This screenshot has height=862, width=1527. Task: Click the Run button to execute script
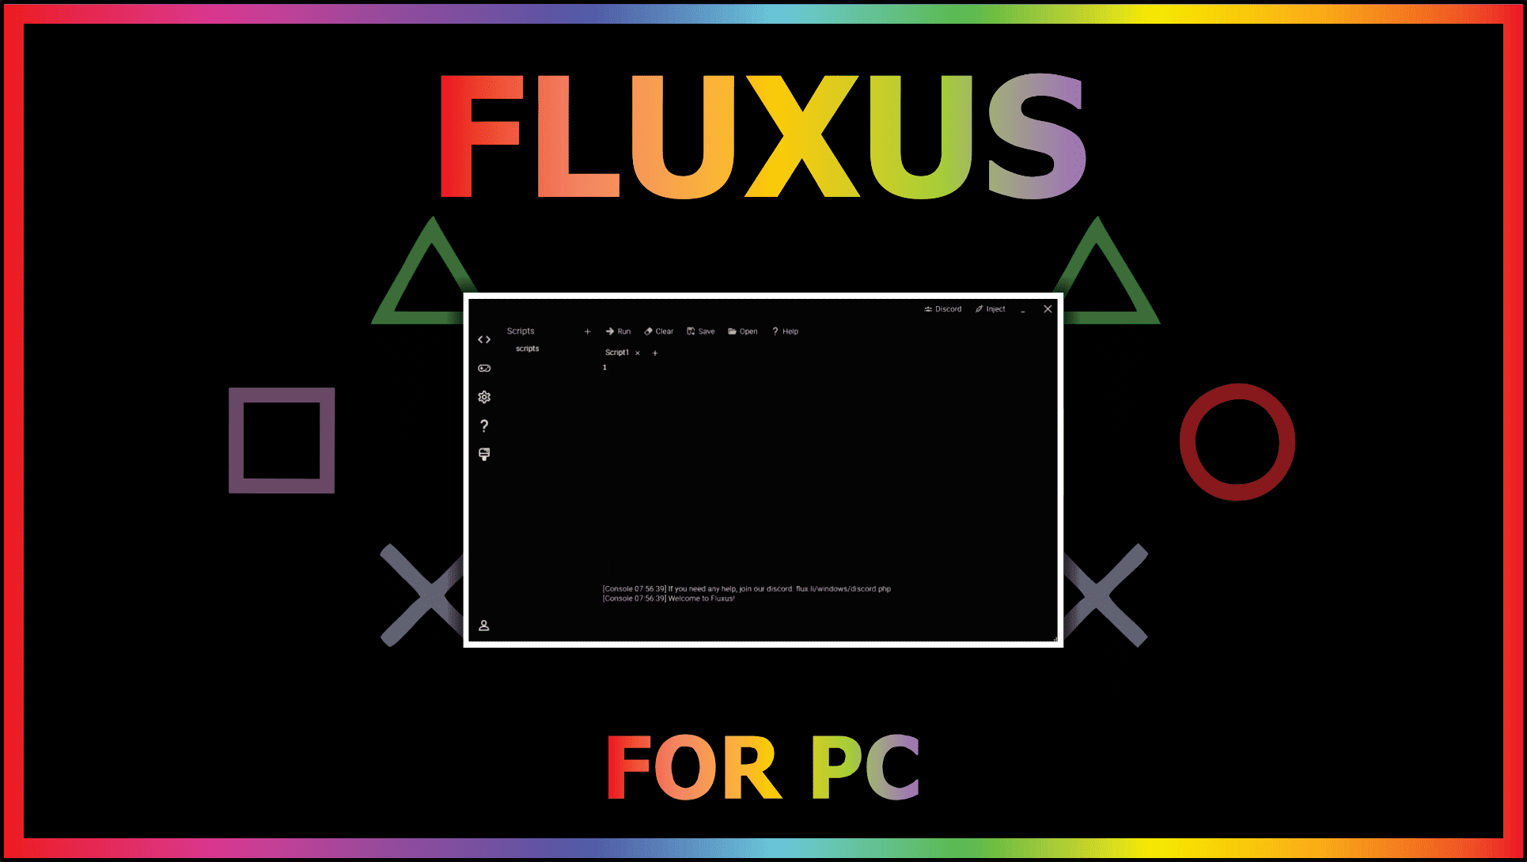click(618, 331)
